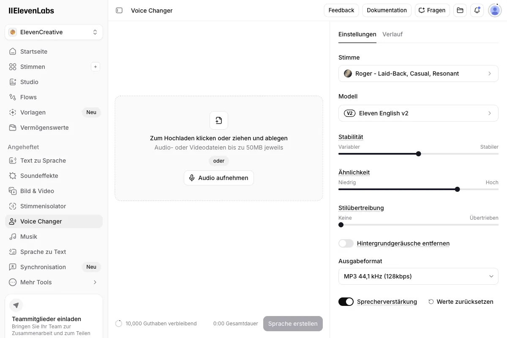Open Voice Changer in sidebar
Viewport: 507px width, 338px height.
(54, 221)
